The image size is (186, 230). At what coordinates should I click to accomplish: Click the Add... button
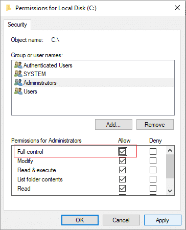[113, 125]
